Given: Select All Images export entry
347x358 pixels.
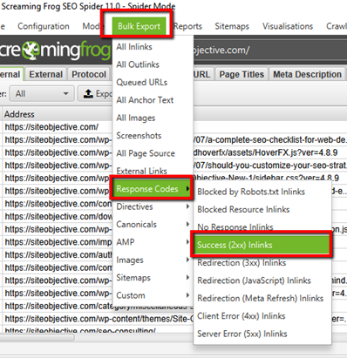Looking at the screenshot, I should click(x=153, y=118).
